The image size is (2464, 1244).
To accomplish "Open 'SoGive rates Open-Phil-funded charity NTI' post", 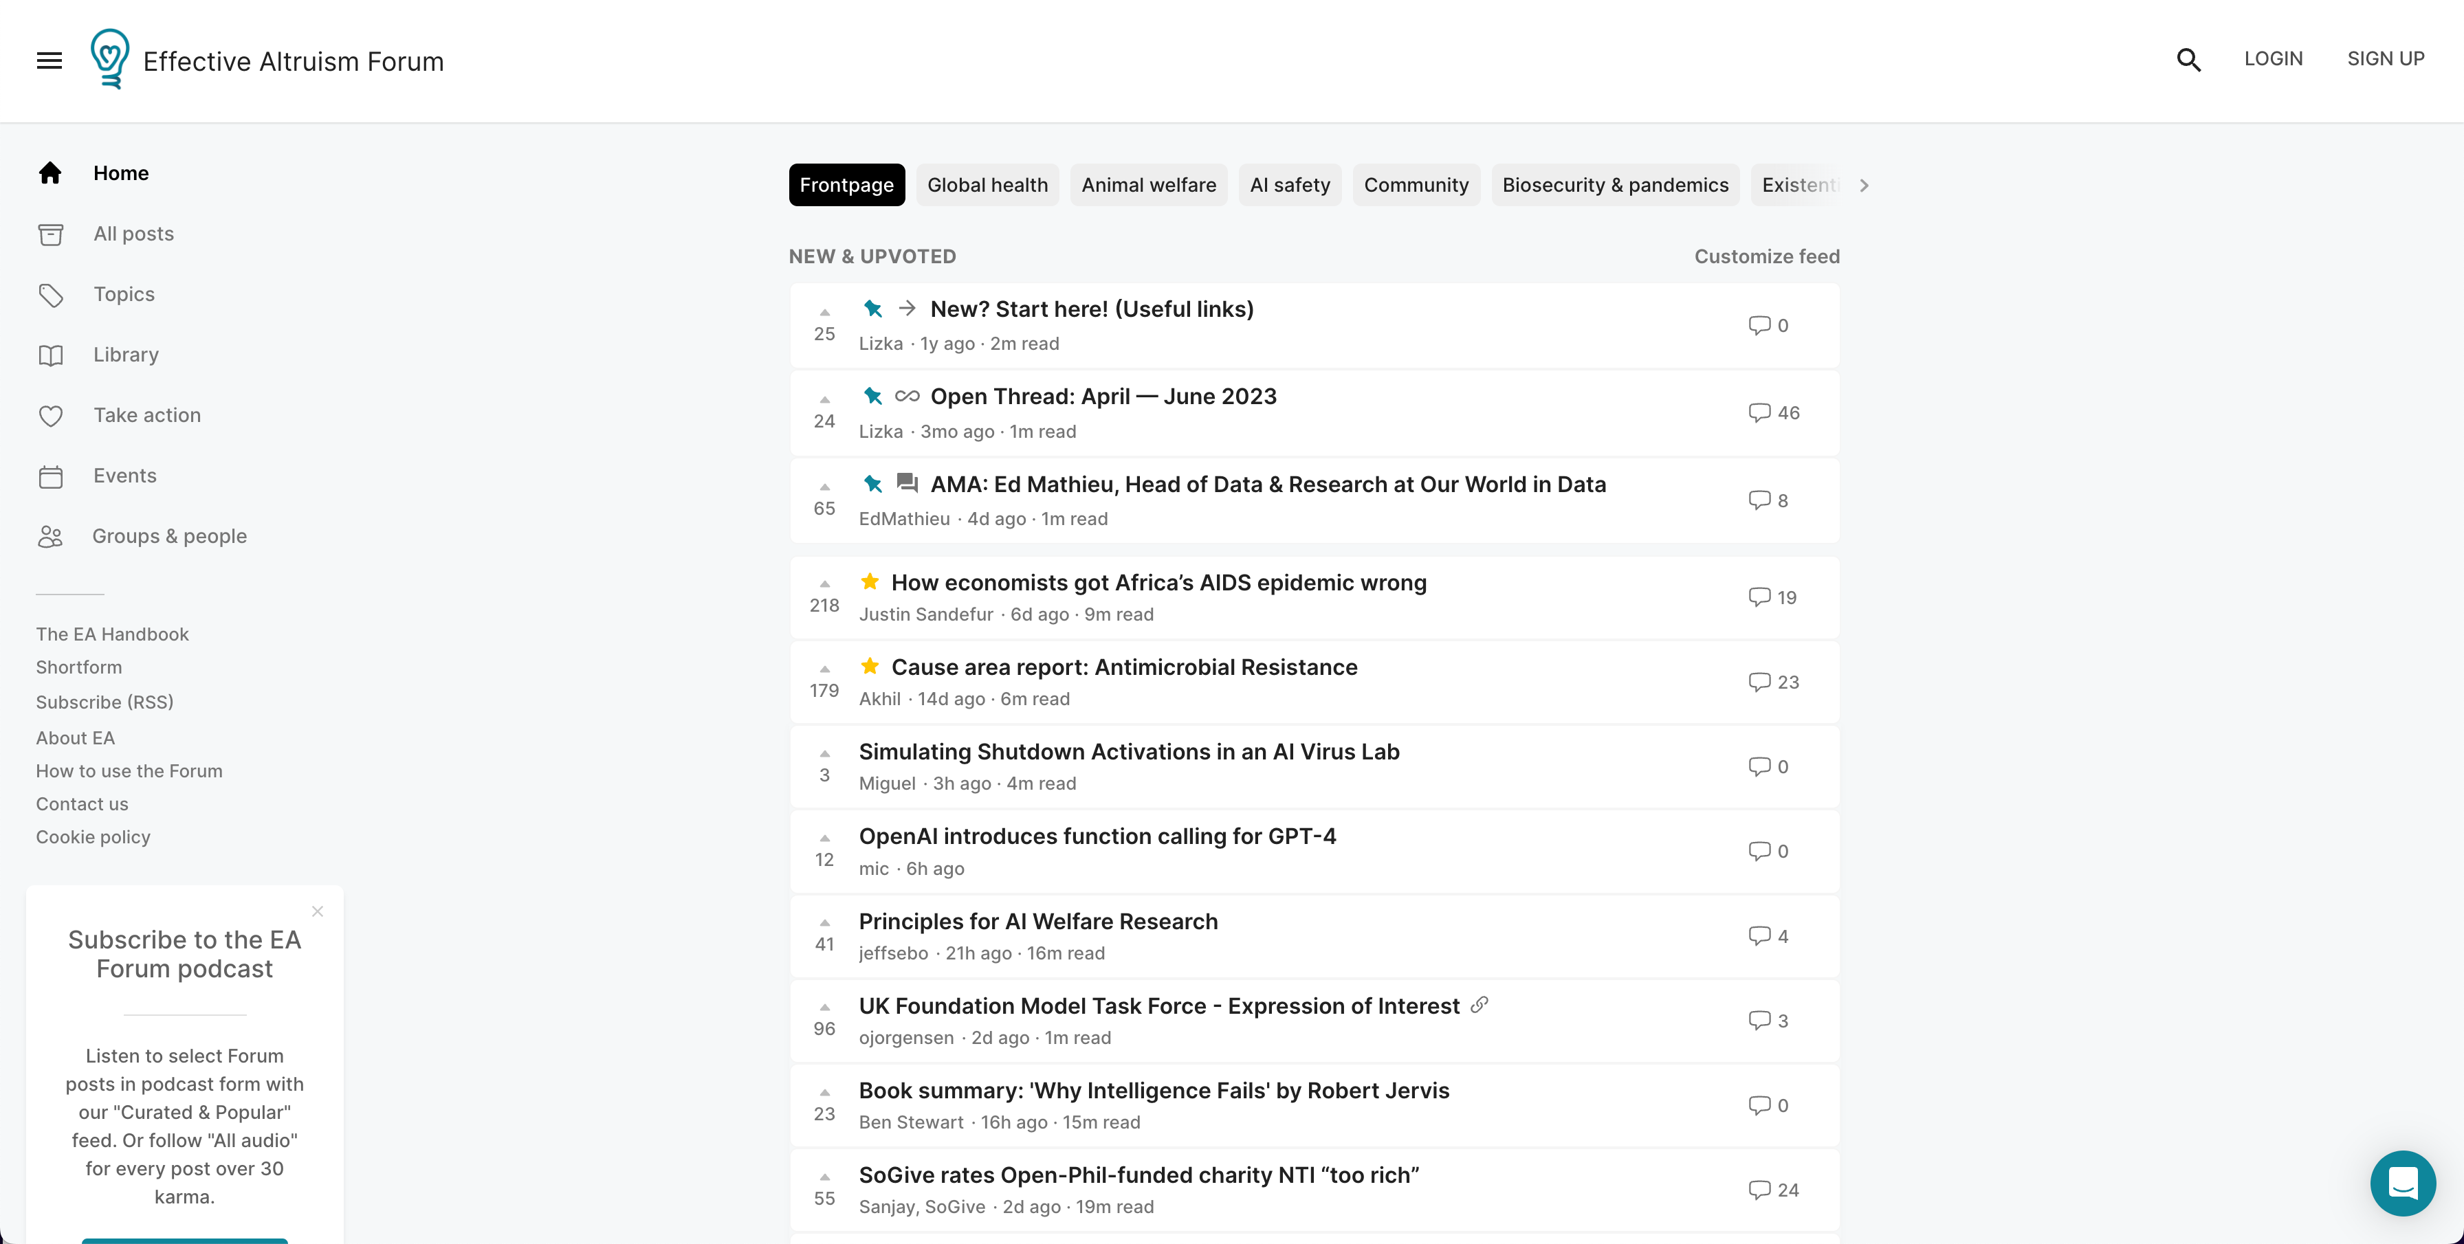I will pyautogui.click(x=1138, y=1174).
